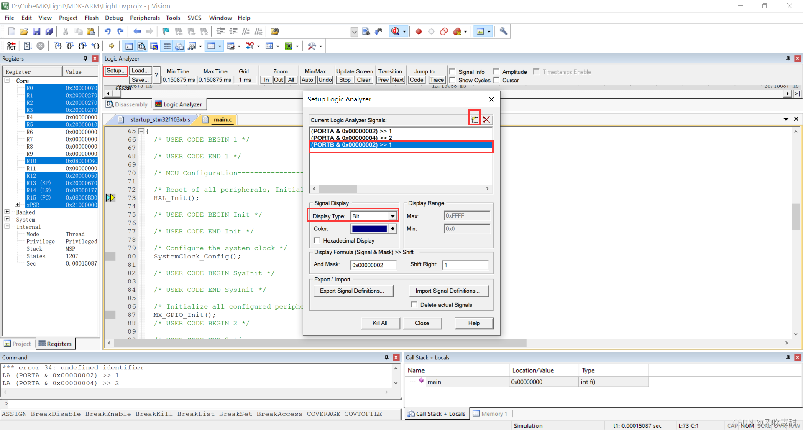
Task: Check Hexadecimal Display option
Action: [x=317, y=240]
